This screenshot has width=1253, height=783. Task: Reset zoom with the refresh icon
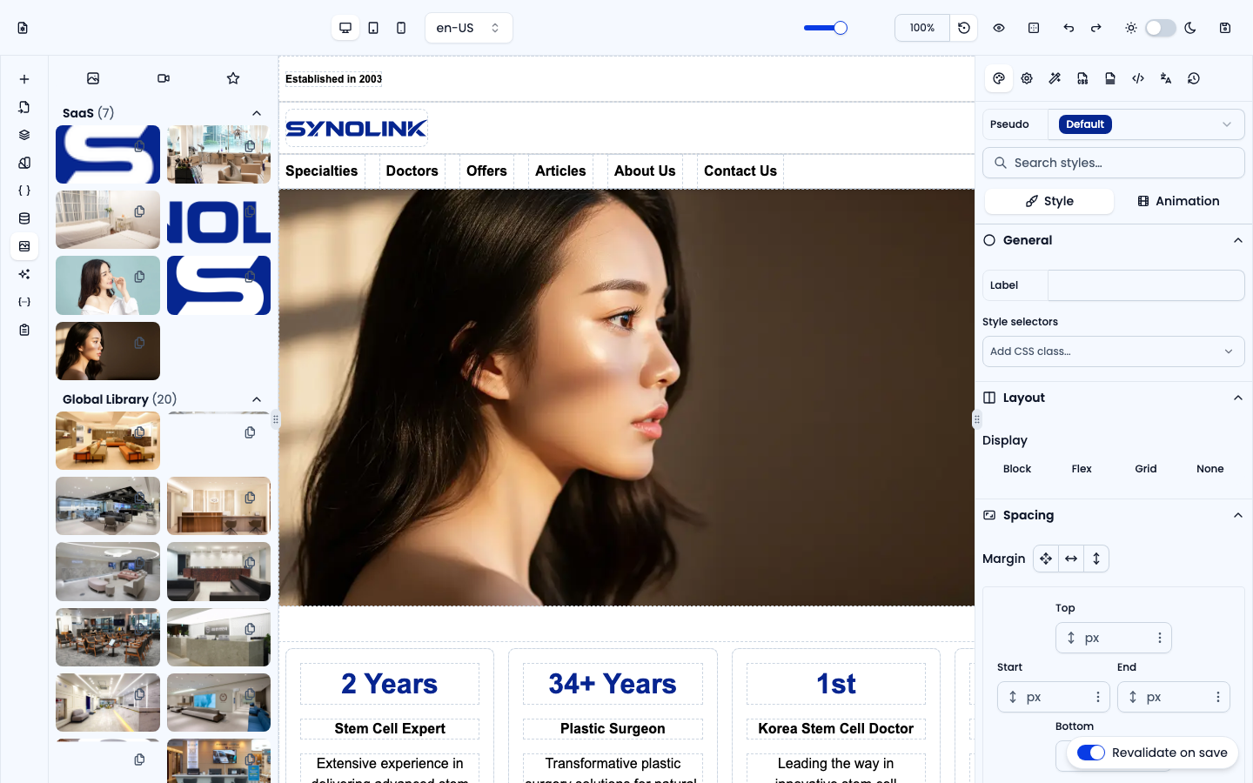(x=964, y=28)
